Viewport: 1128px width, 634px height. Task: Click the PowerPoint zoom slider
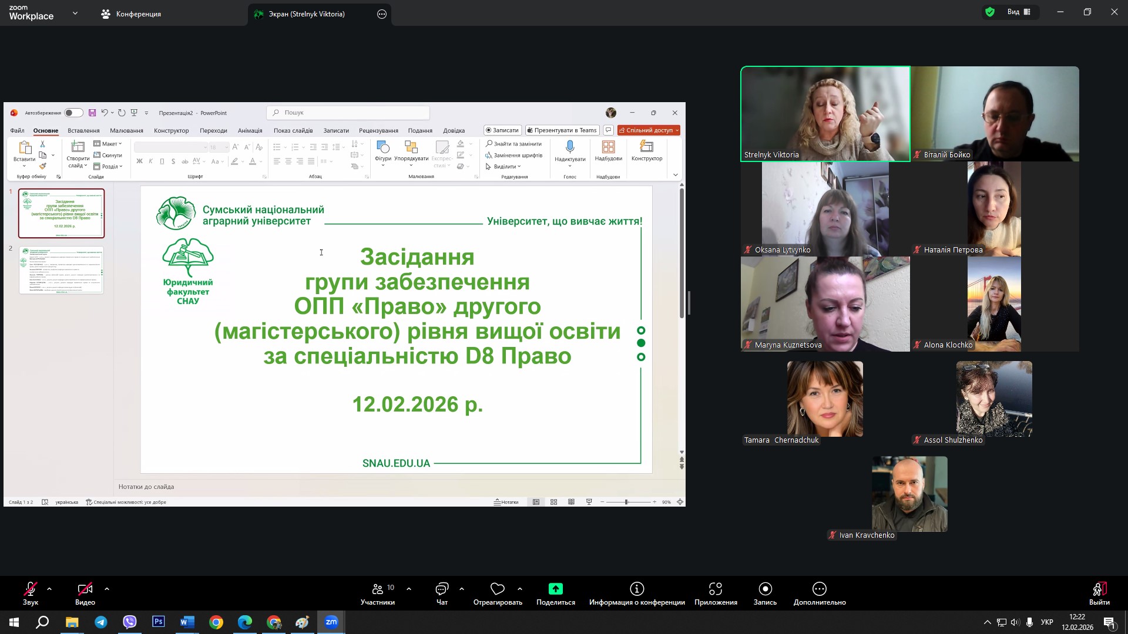[626, 502]
